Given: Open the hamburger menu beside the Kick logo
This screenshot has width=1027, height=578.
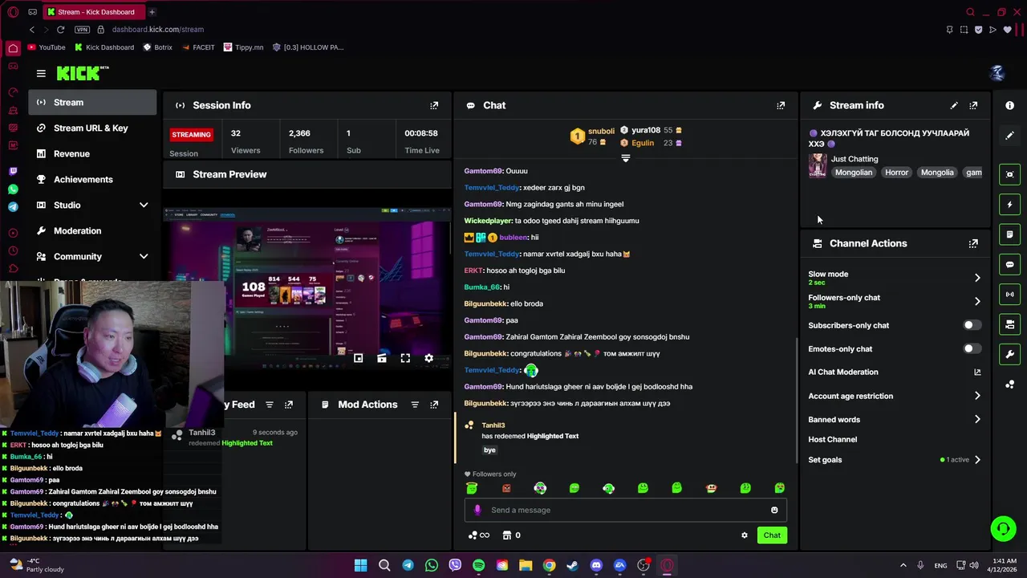Looking at the screenshot, I should [41, 73].
